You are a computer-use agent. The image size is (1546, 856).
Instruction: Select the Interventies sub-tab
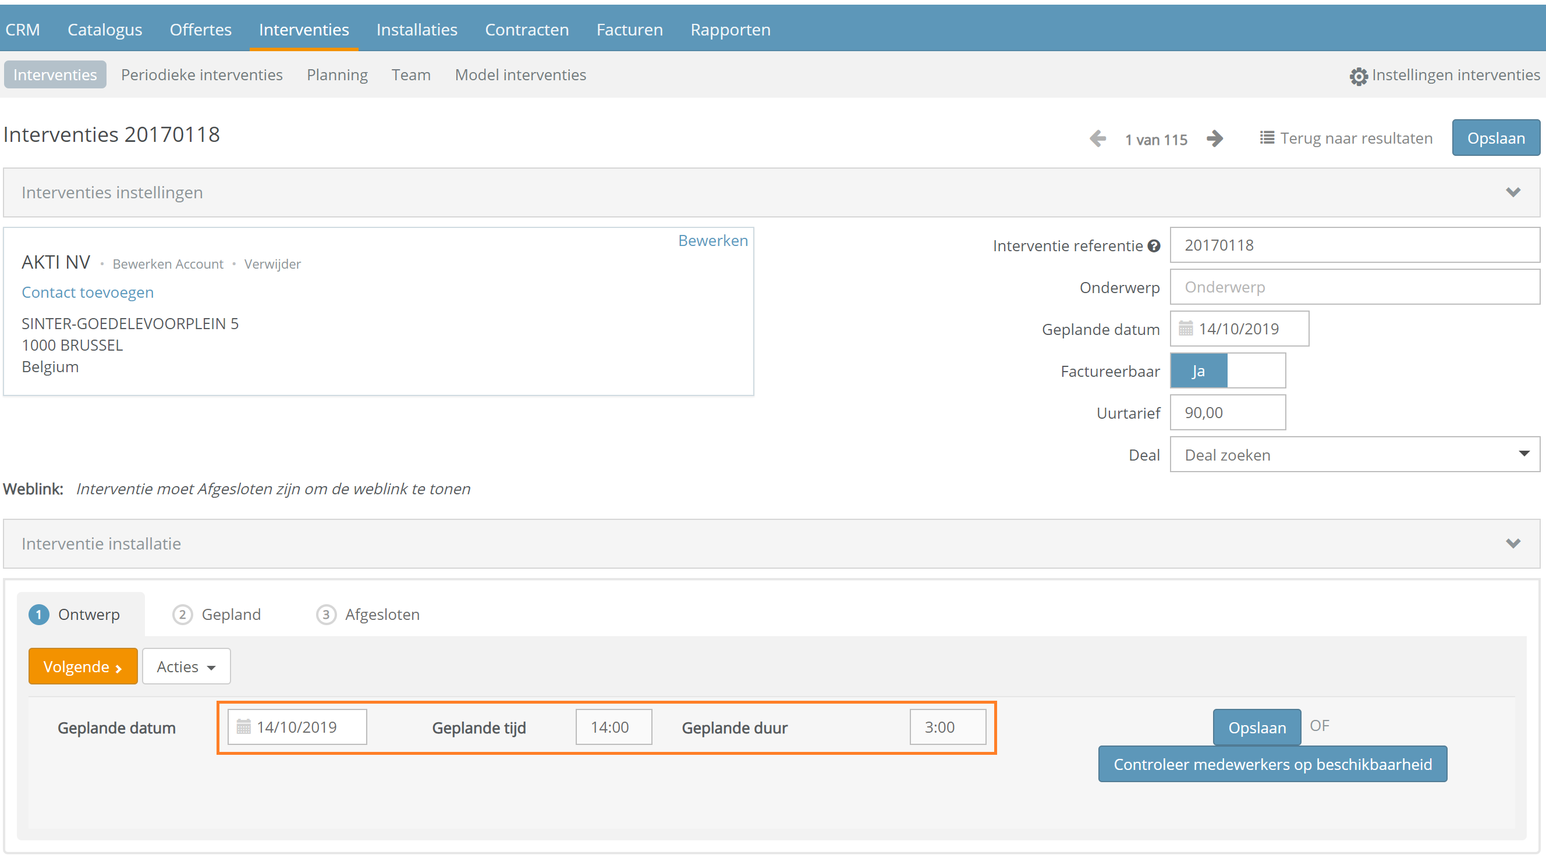click(55, 75)
